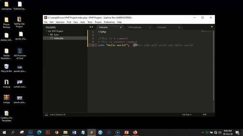Open 365 Promises of God file
The height and width of the screenshot is (136, 243).
(x=20, y=54)
